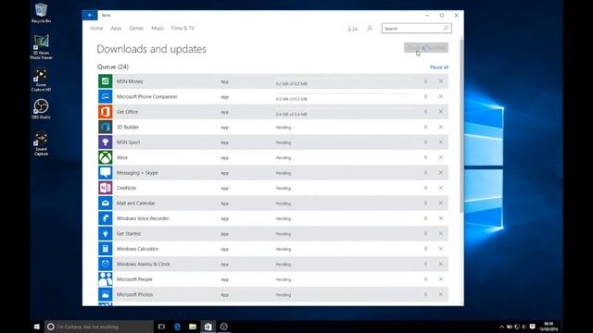Click the MSN Sport app icon
The image size is (593, 333).
click(x=105, y=142)
